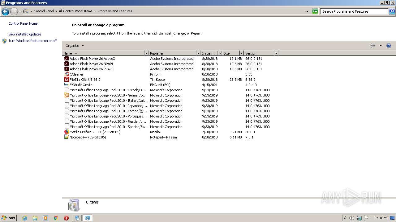Select the CCleaner program icon

(x=67, y=74)
